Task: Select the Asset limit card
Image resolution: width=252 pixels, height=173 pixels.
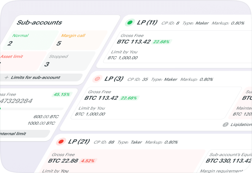Action: point(22,61)
